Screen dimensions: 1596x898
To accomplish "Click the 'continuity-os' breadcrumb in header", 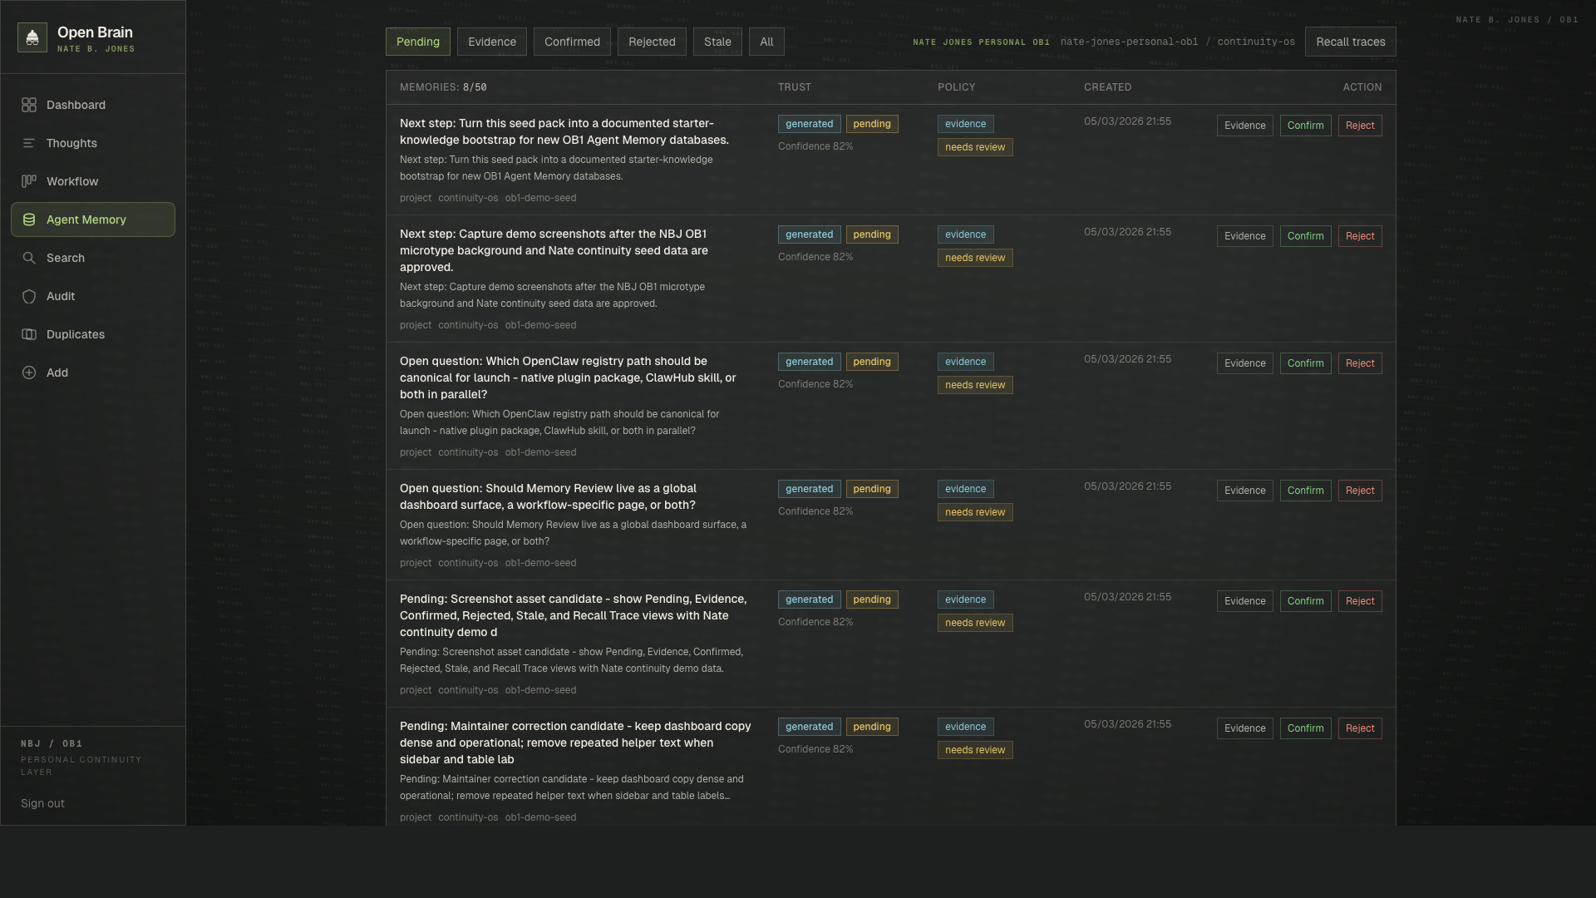I will pos(1256,42).
